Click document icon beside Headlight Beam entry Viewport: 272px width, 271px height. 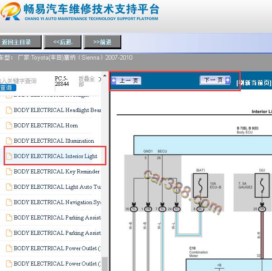point(9,110)
